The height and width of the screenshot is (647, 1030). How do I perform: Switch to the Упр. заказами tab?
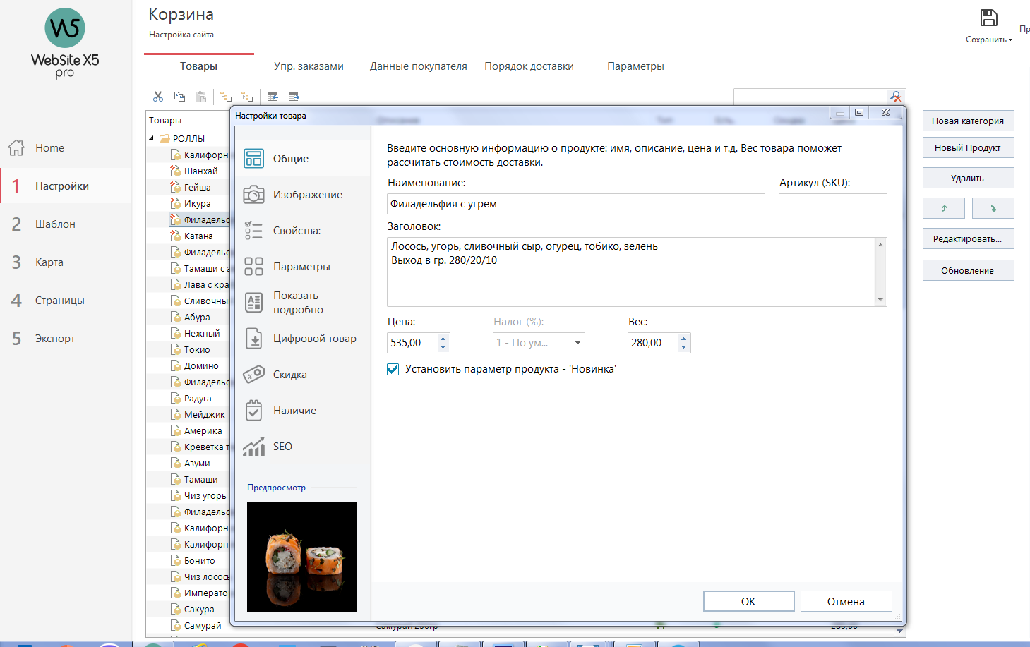pos(309,66)
